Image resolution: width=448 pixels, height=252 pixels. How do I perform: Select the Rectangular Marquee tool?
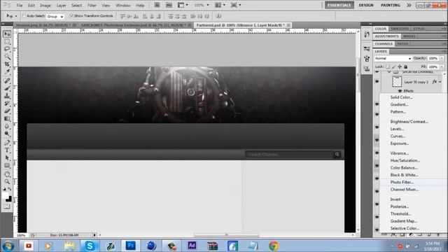(7, 42)
